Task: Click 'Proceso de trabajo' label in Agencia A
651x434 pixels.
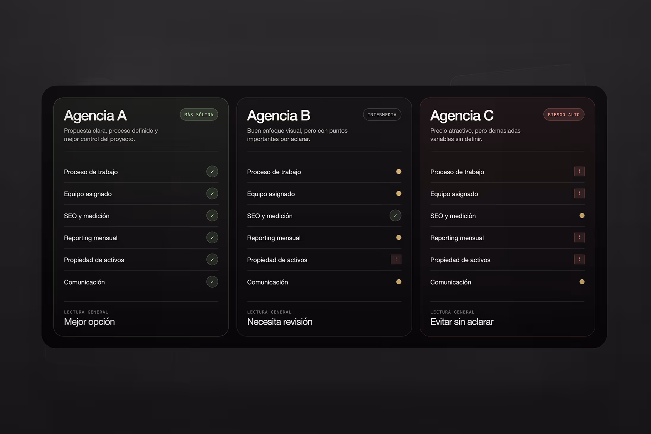Action: click(91, 172)
